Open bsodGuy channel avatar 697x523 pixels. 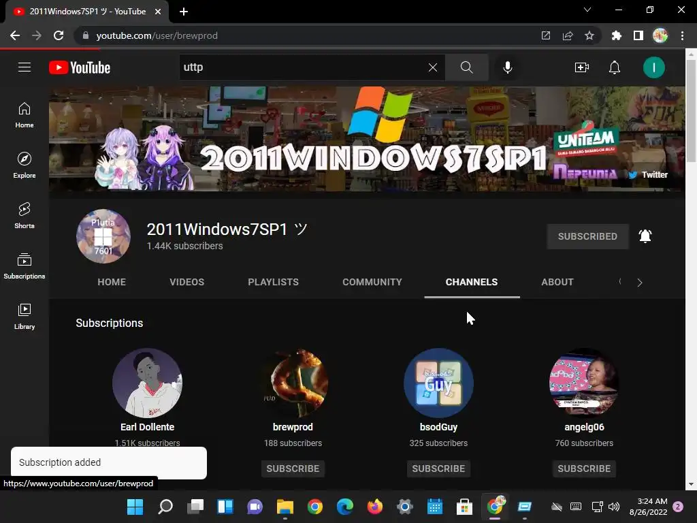(438, 383)
